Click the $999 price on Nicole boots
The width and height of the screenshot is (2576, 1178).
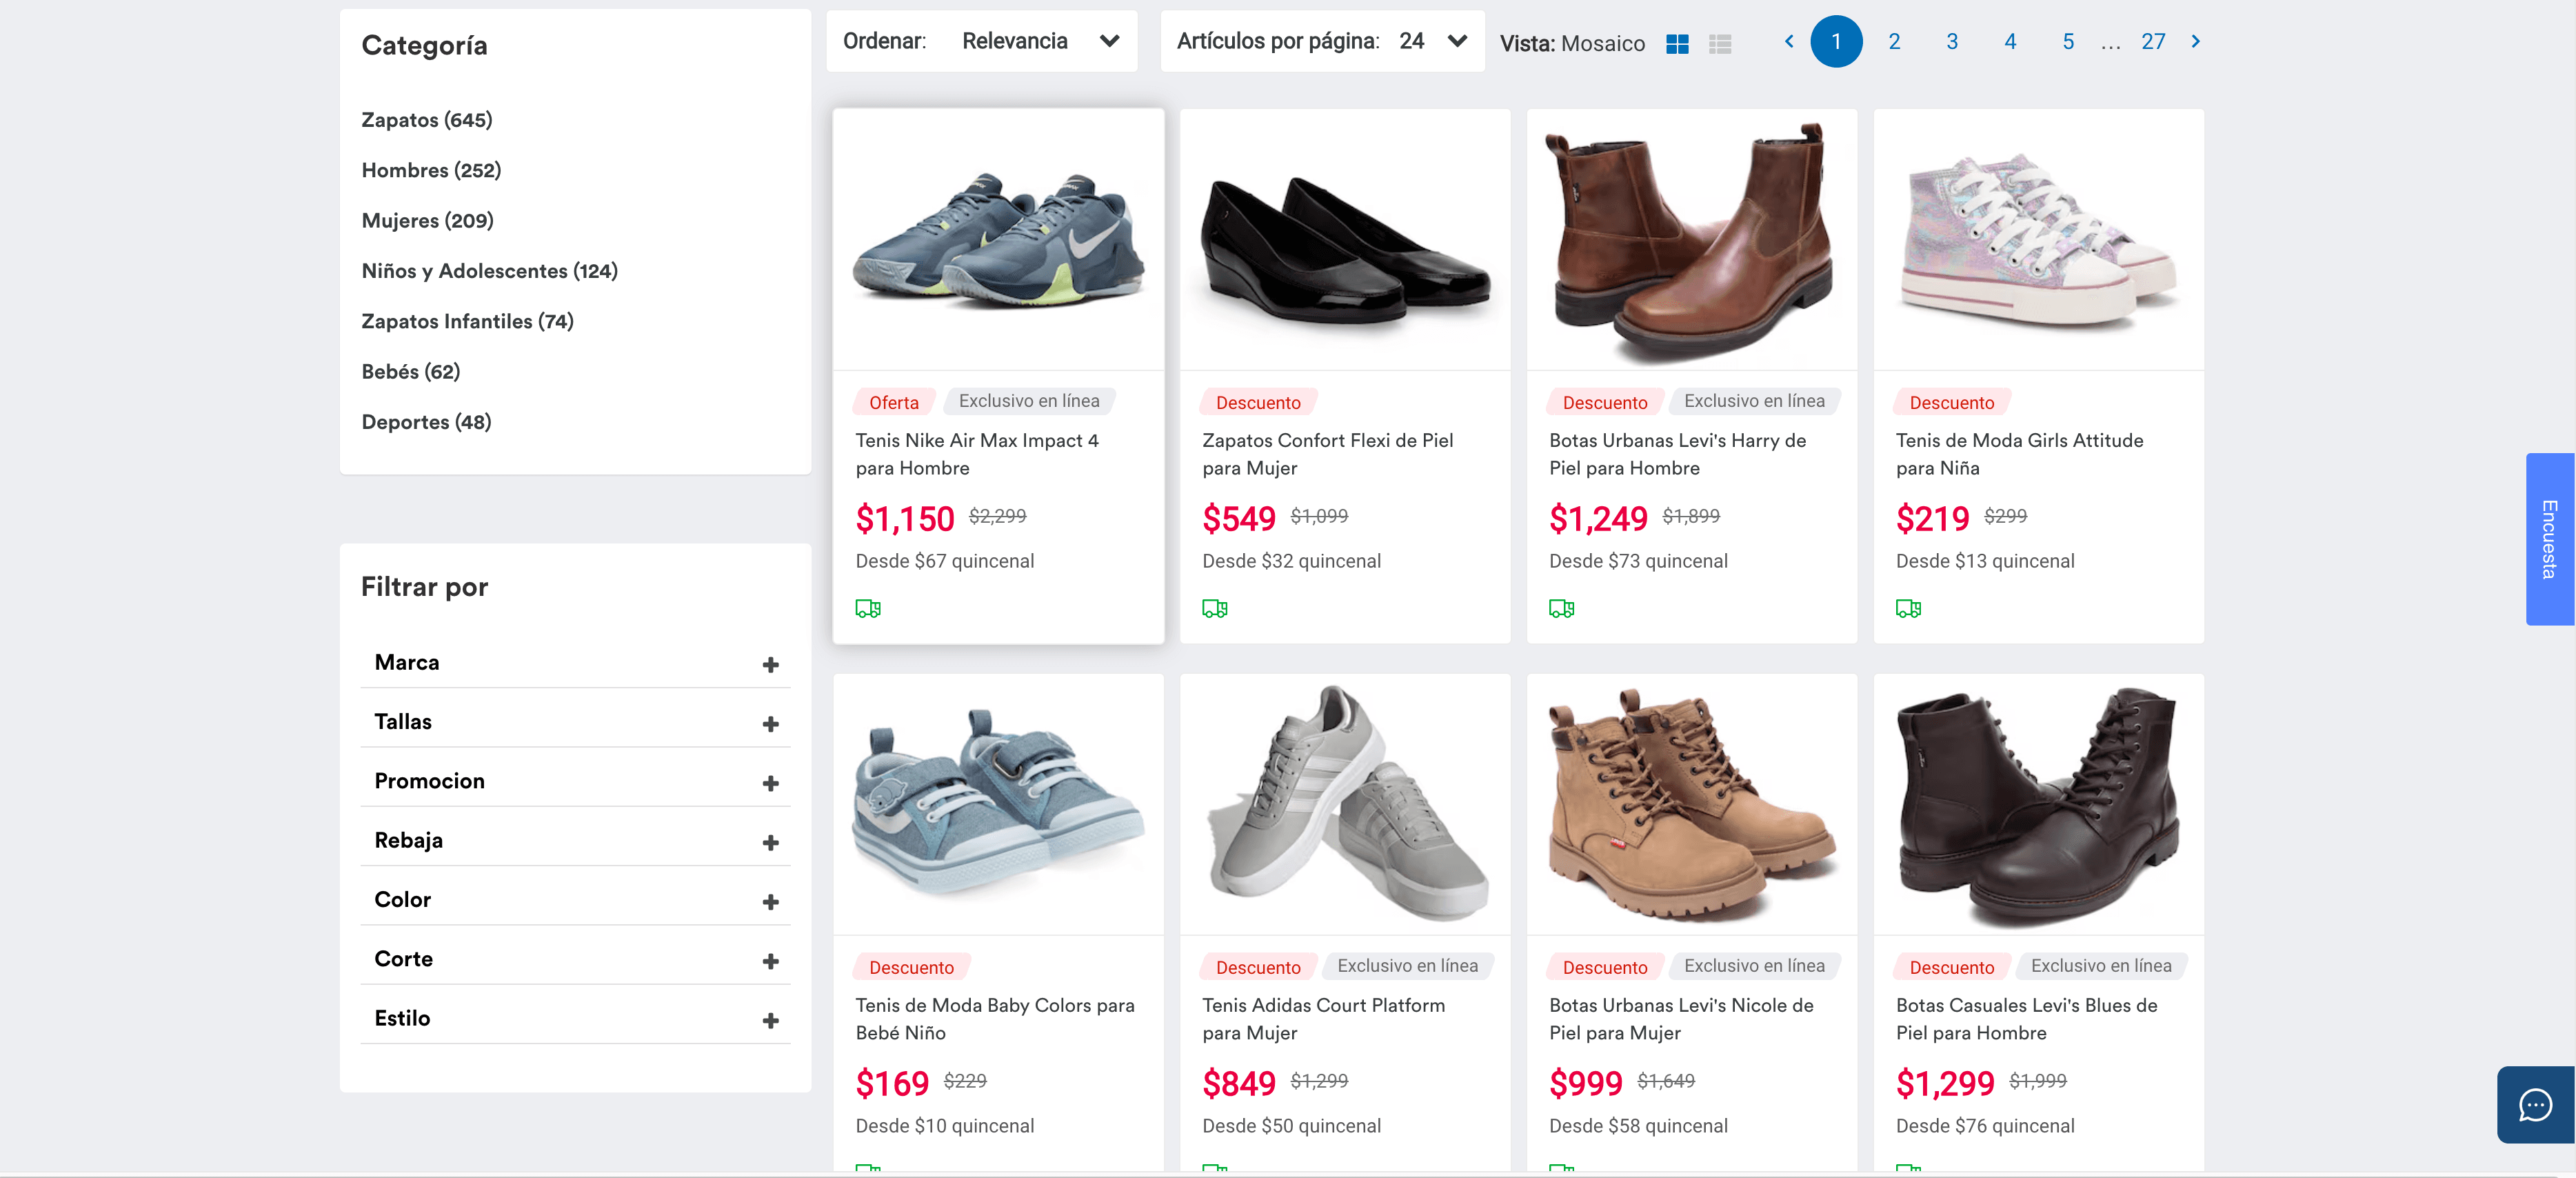tap(1586, 1084)
